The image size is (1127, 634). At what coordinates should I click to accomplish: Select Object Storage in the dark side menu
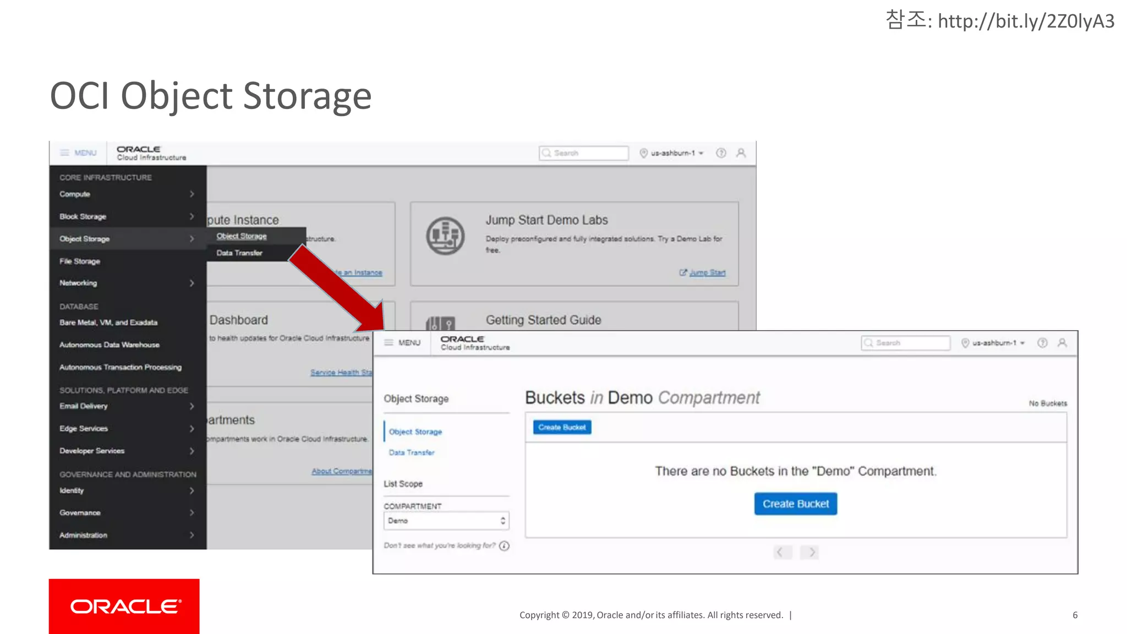pyautogui.click(x=128, y=239)
